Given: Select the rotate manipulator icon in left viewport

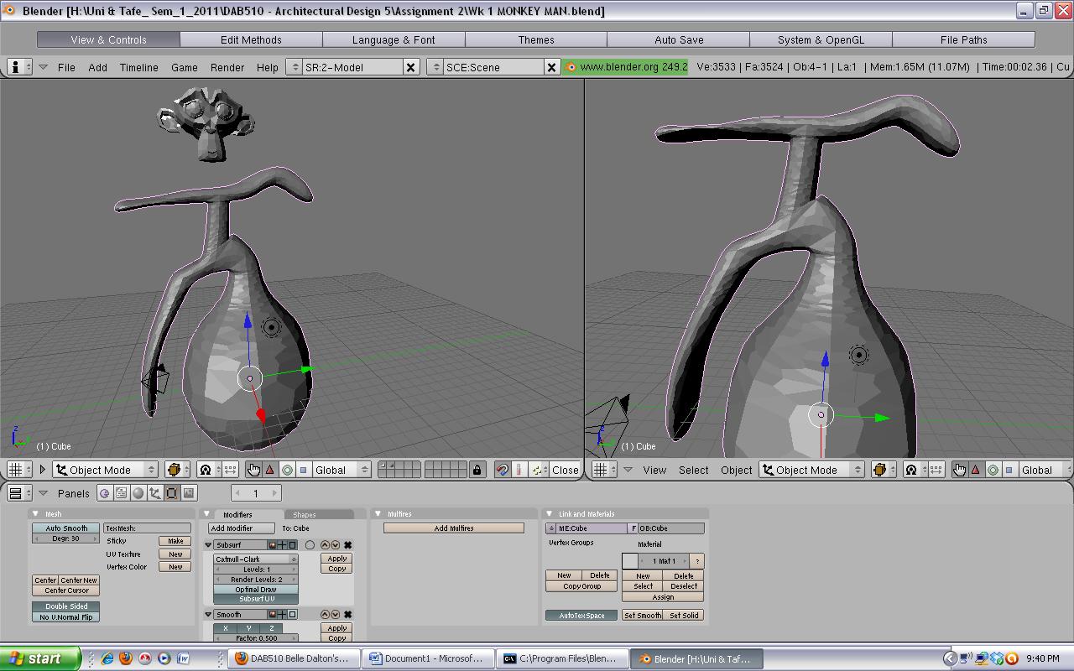Looking at the screenshot, I should [287, 470].
